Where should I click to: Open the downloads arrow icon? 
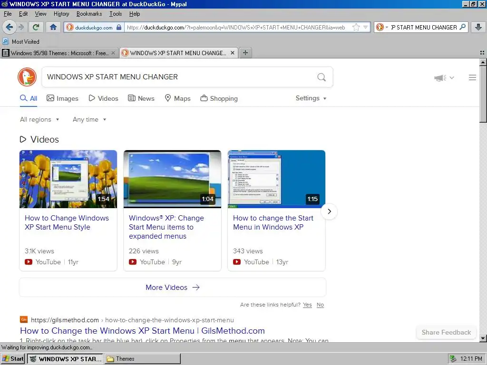pos(478,27)
